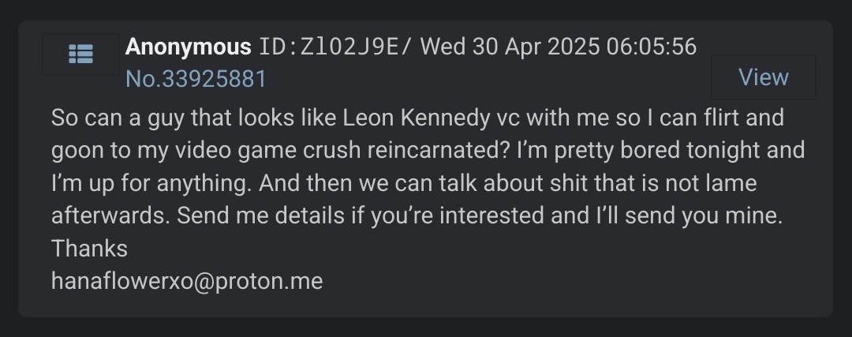This screenshot has width=852, height=337.
Task: Click "proton.me" domain in the email
Action: click(x=269, y=282)
